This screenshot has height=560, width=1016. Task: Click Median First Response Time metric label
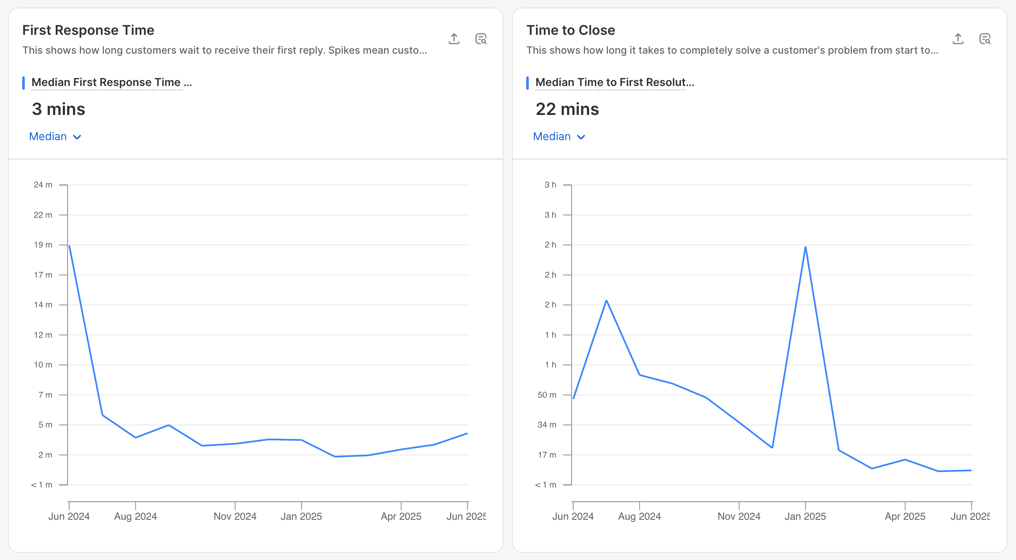click(x=111, y=82)
